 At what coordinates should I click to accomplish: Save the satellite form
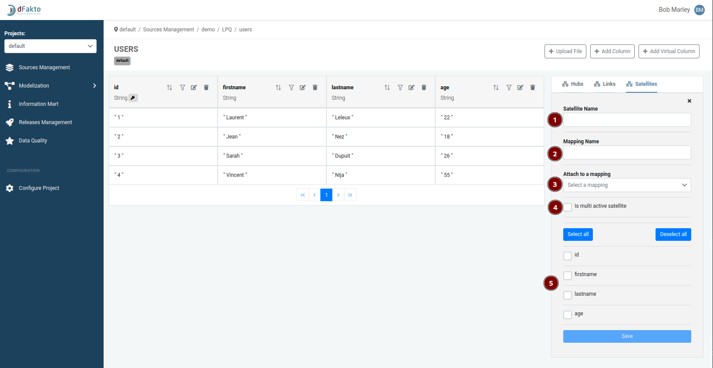tap(627, 336)
